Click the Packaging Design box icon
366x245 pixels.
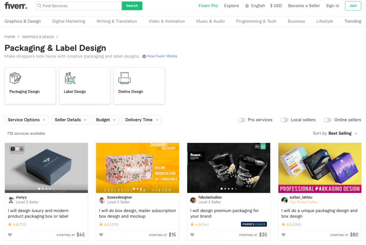tap(15, 78)
